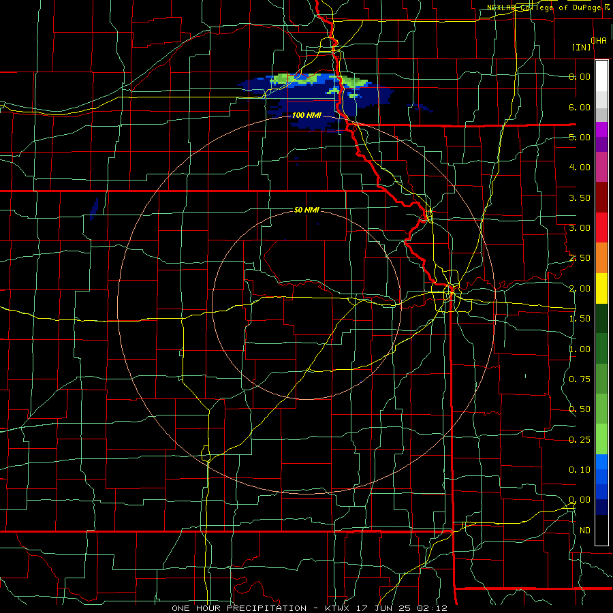Select the light blue swatch above 0.10

(x=601, y=462)
